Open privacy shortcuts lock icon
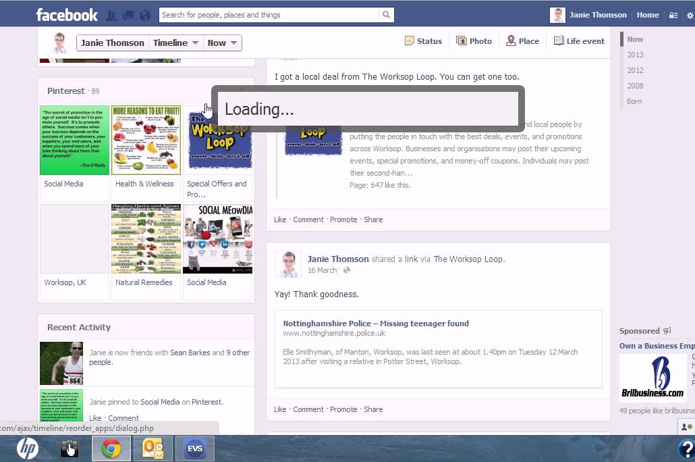Screen dimensions: 695x462 [x=673, y=15]
